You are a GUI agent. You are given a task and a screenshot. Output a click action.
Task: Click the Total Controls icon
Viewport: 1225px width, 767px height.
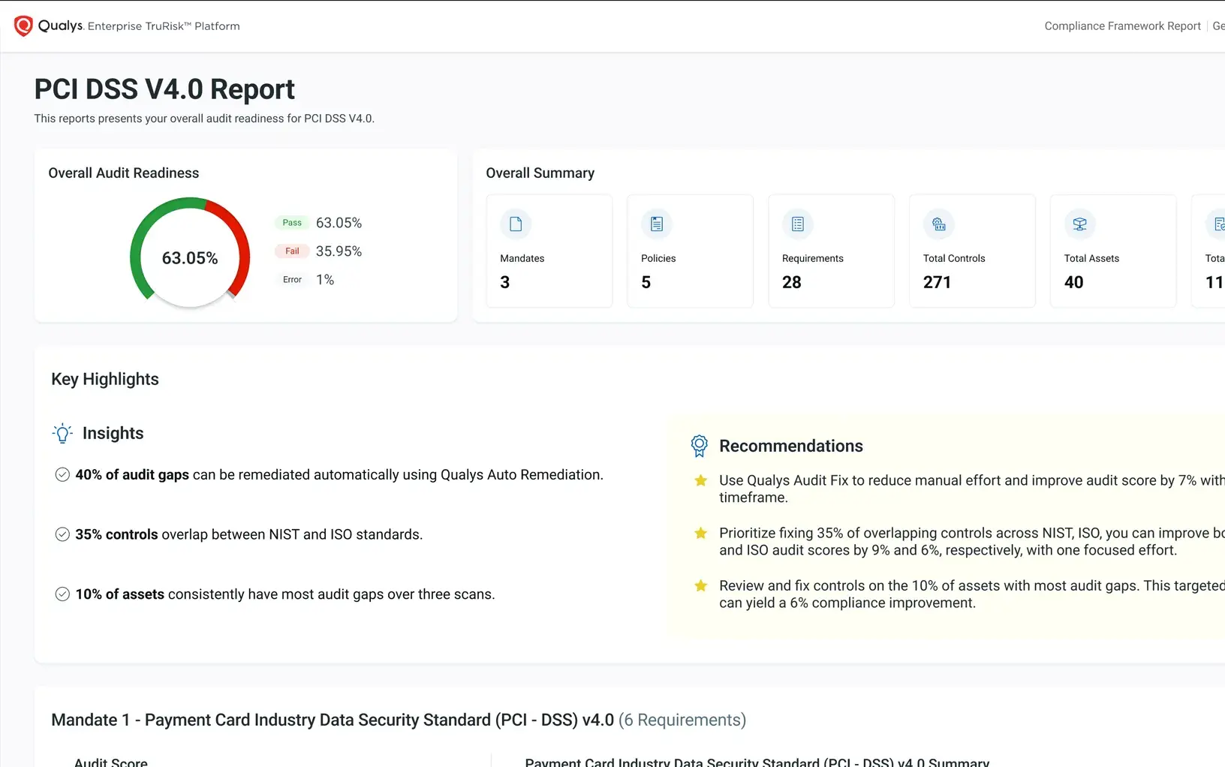click(938, 224)
